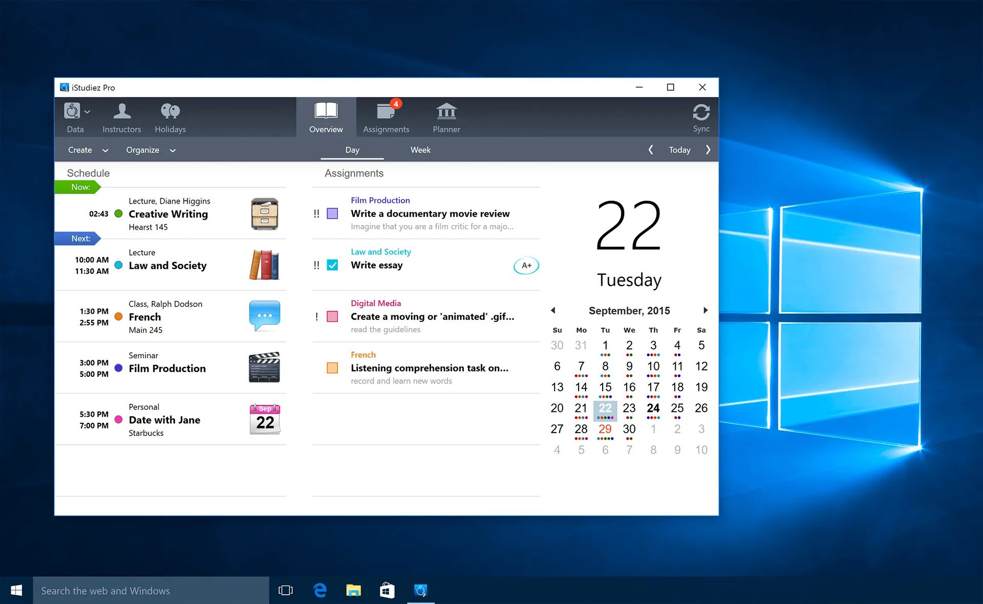Click the priority marks beside Write essay
The width and height of the screenshot is (983, 604).
[x=316, y=265]
